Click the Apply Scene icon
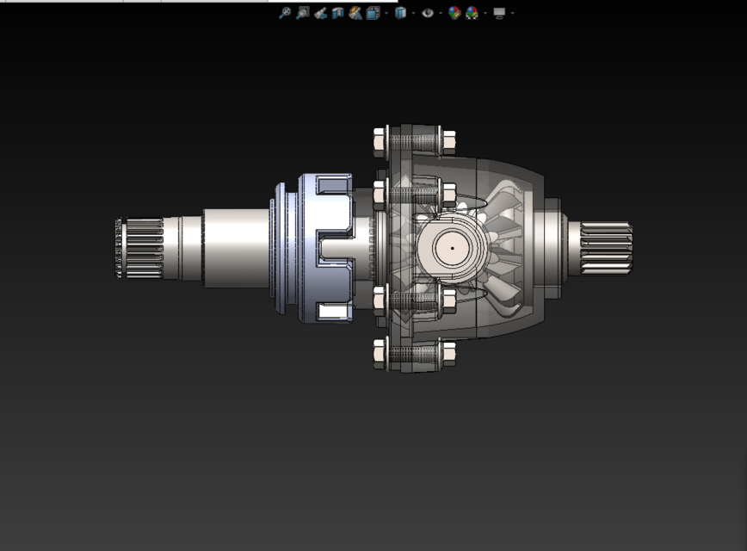 click(x=472, y=12)
